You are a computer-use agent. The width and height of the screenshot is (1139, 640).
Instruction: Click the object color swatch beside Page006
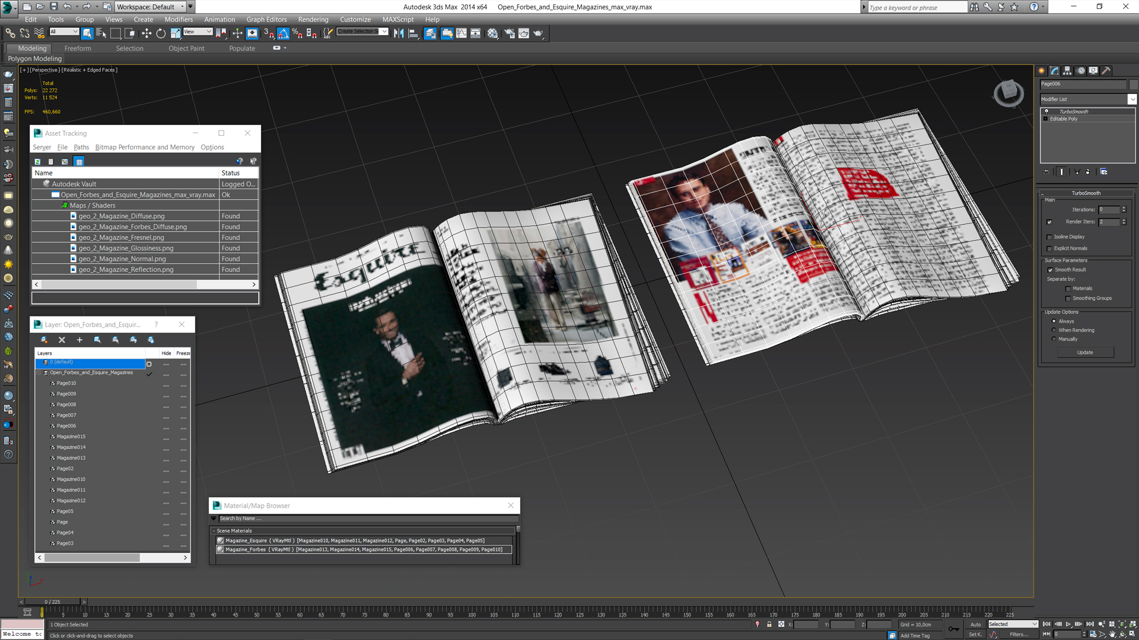1132,84
